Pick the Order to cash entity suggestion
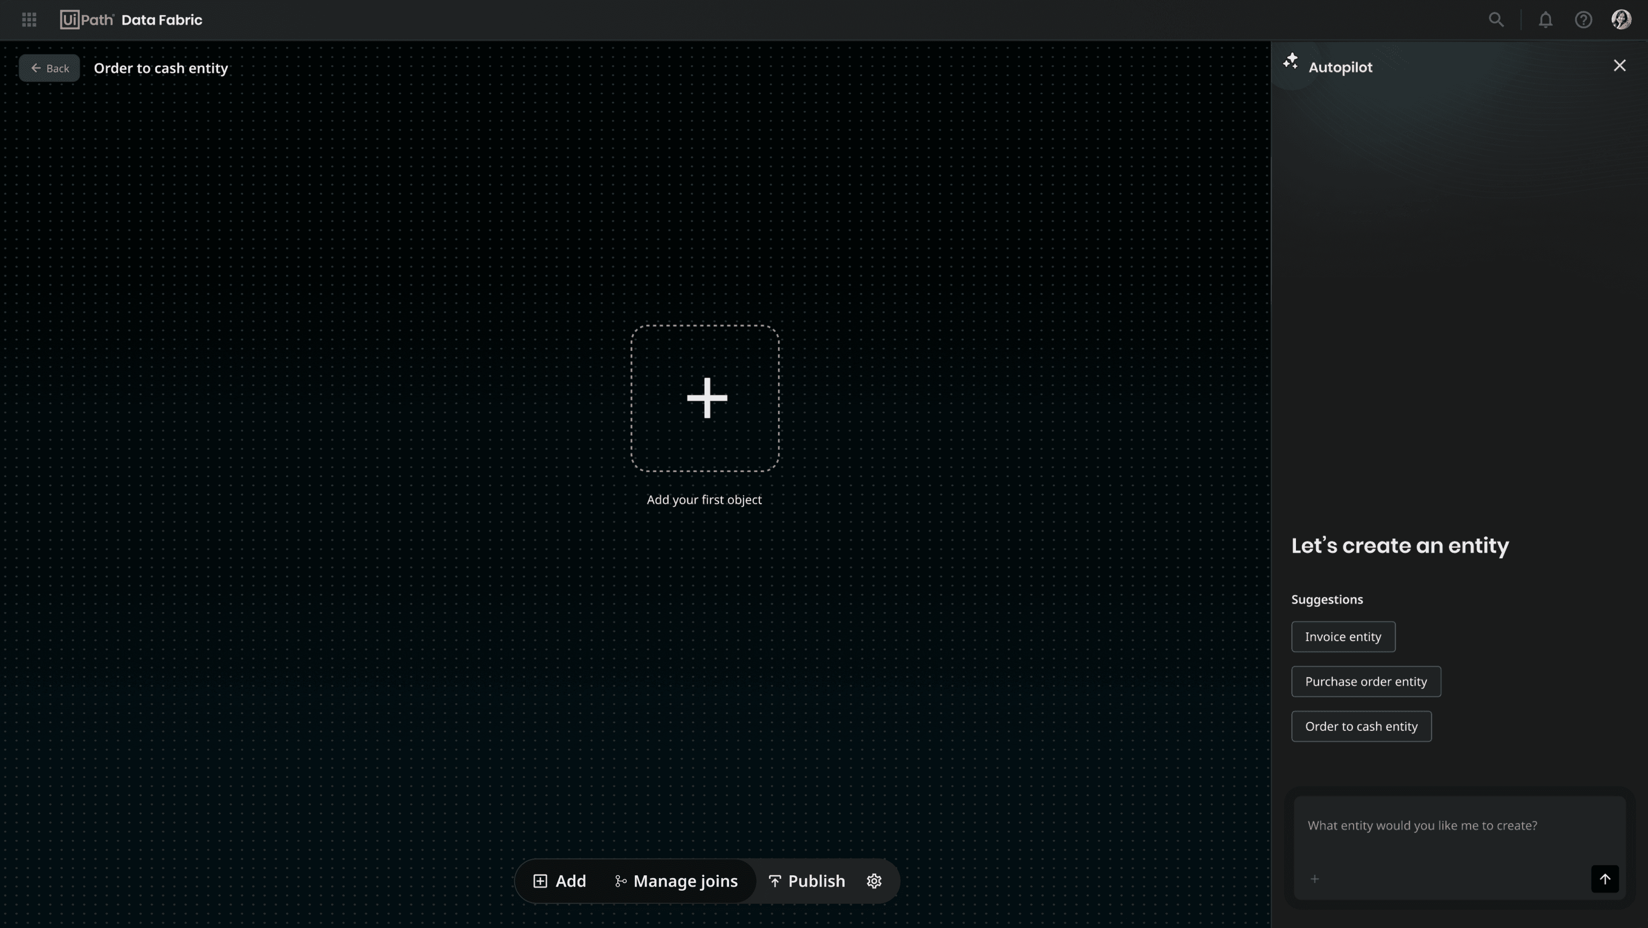 click(x=1361, y=726)
